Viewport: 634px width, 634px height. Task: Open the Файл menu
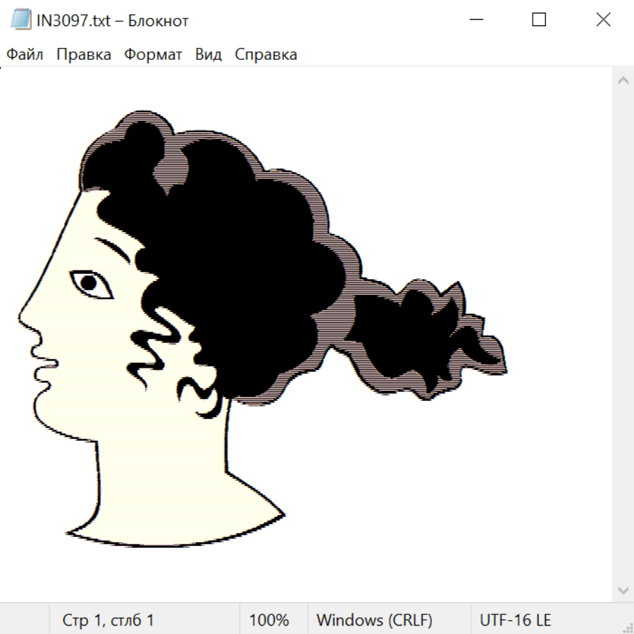pyautogui.click(x=25, y=55)
